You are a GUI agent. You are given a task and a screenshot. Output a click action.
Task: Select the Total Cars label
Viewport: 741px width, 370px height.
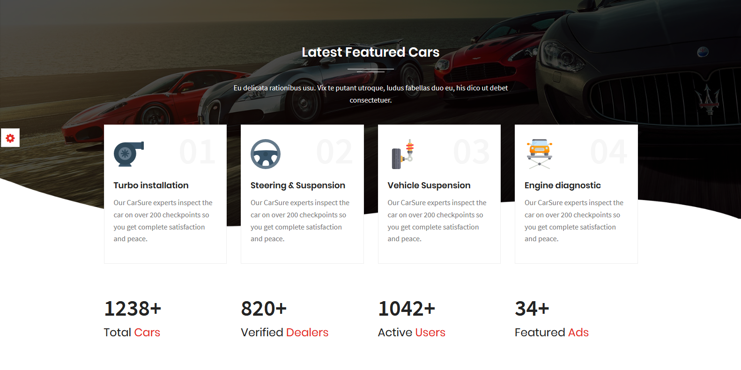click(132, 333)
